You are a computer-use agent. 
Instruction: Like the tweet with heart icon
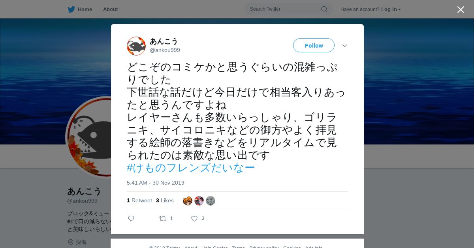[x=194, y=218]
